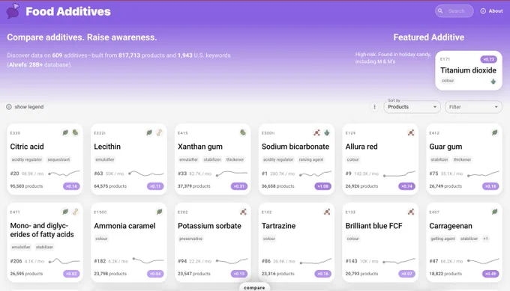The height and width of the screenshot is (291, 510).
Task: Click the second green icon on Citric acid card
Action: pyautogui.click(x=76, y=132)
